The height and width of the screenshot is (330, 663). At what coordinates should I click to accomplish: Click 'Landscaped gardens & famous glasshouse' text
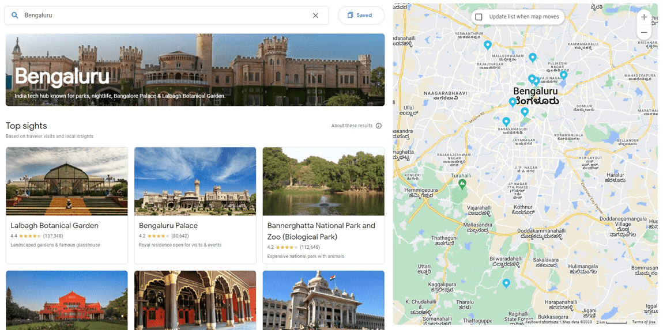(x=55, y=245)
